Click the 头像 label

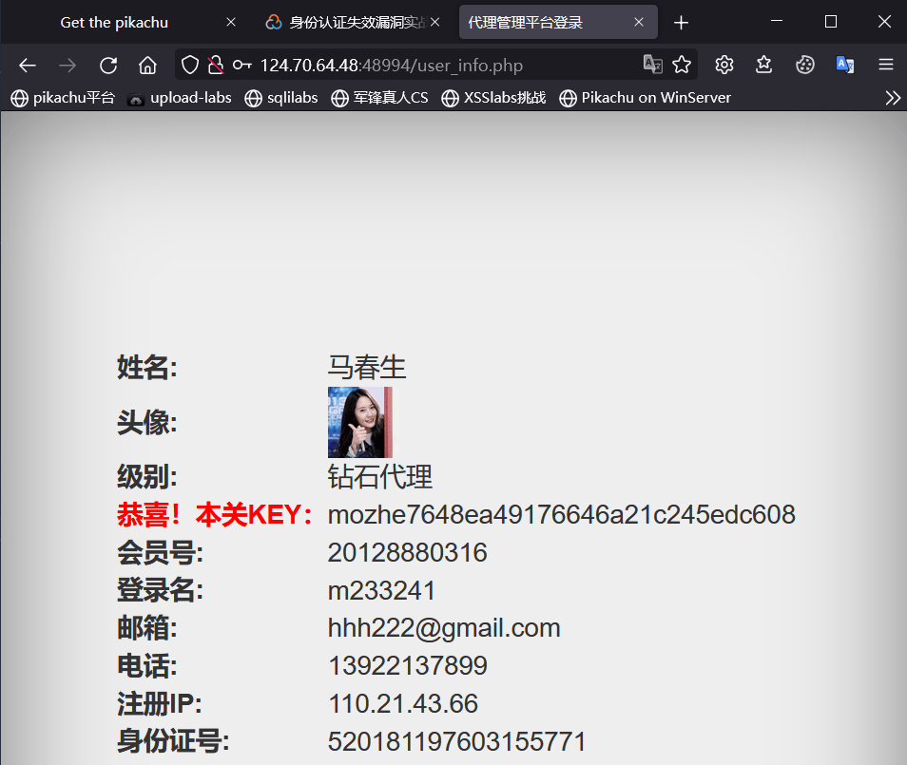pyautogui.click(x=147, y=422)
